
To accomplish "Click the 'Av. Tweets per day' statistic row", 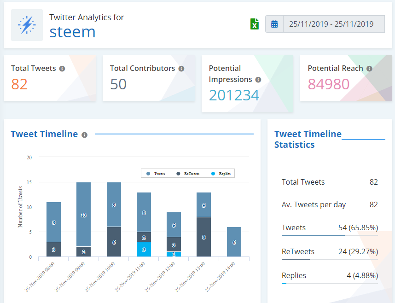I will point(330,205).
